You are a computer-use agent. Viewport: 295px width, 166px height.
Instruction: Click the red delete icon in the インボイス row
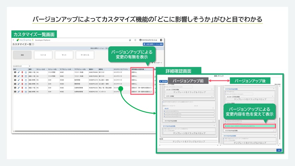coord(22,92)
